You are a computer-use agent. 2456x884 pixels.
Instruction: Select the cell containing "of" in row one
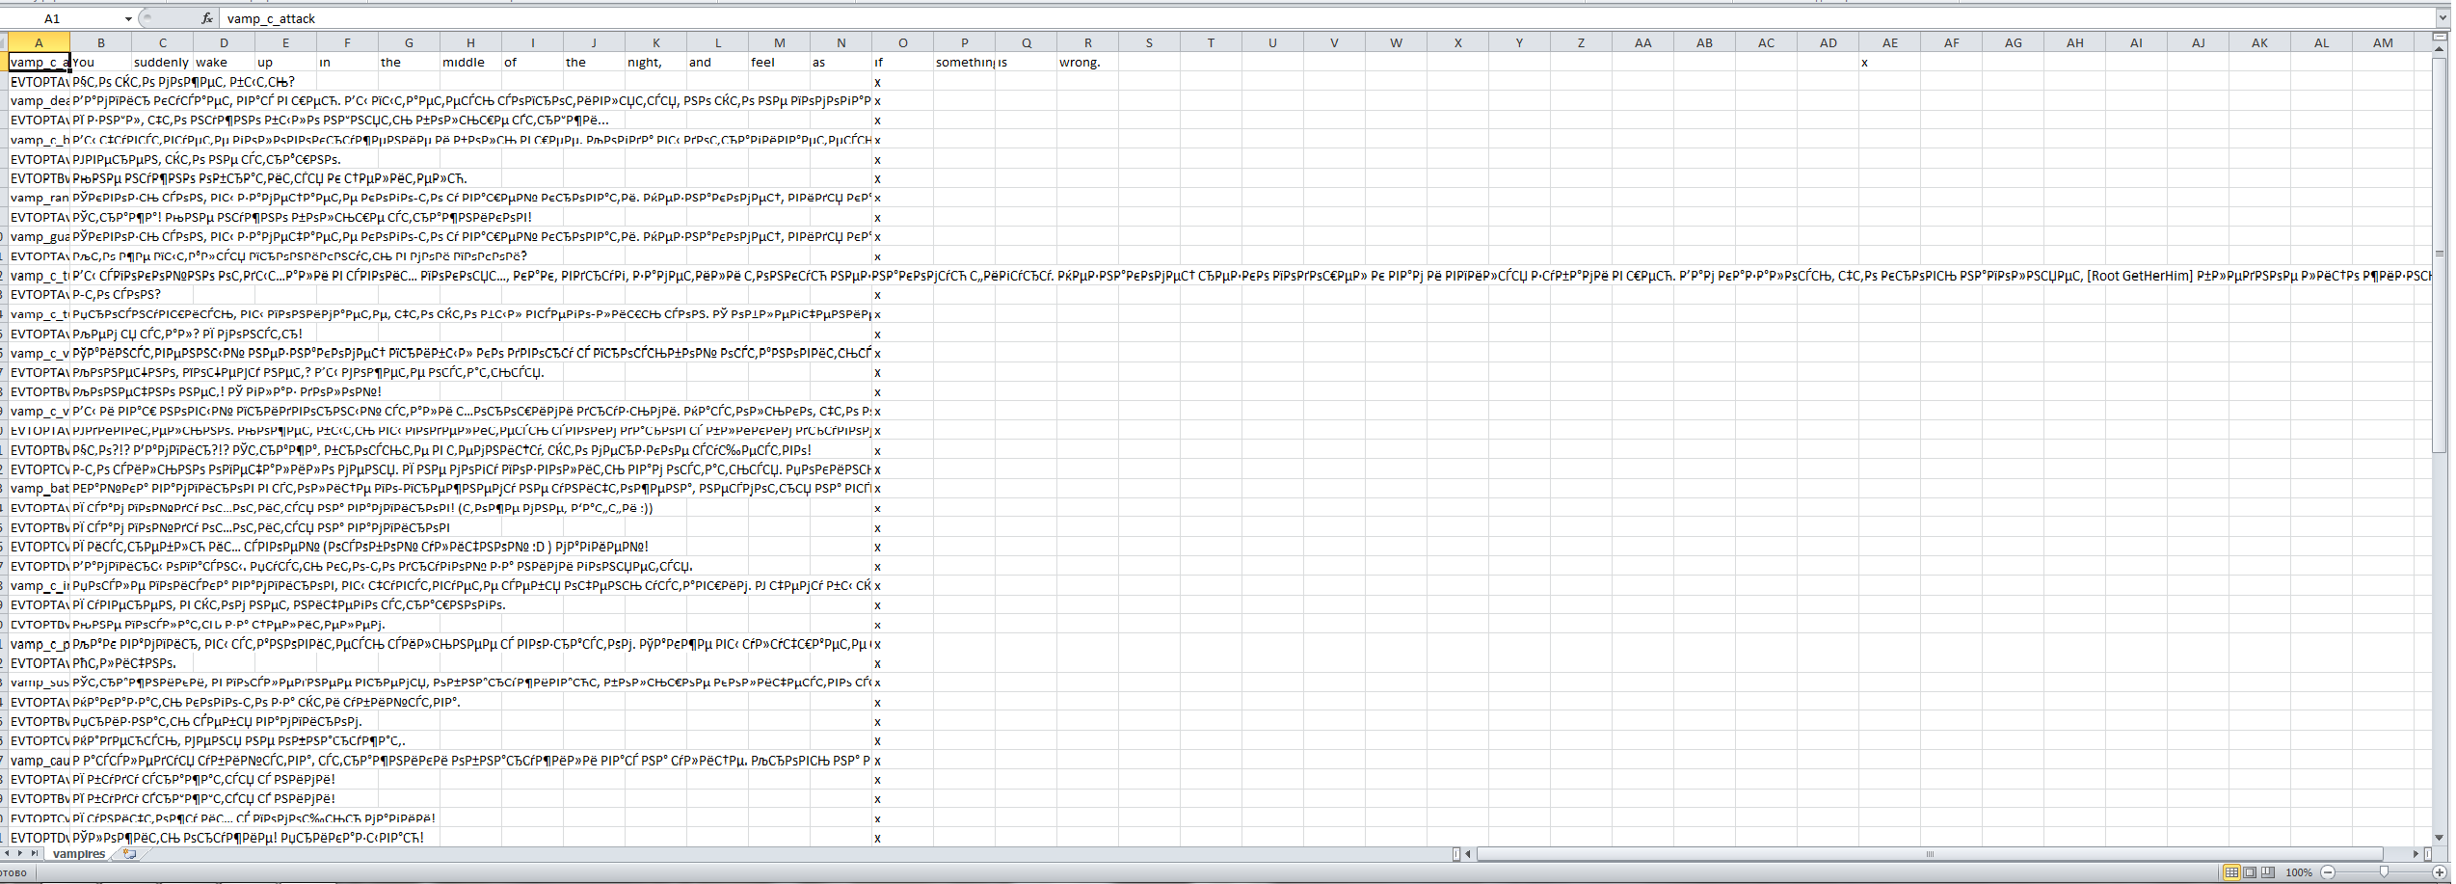pyautogui.click(x=532, y=62)
